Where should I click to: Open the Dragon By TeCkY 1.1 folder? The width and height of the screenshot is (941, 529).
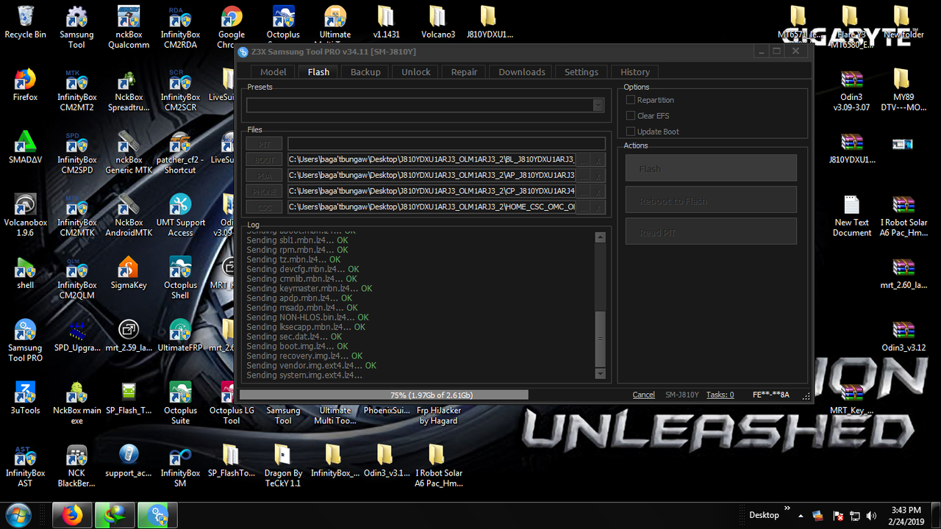283,465
